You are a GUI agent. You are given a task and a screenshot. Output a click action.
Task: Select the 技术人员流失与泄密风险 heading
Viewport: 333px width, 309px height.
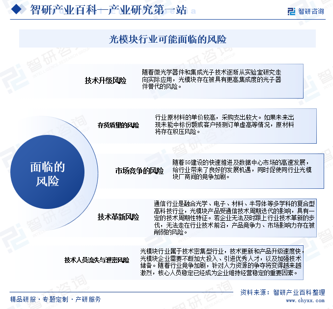click(97, 260)
